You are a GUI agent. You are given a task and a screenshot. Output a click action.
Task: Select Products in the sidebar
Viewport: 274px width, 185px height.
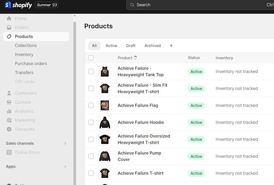36,36
